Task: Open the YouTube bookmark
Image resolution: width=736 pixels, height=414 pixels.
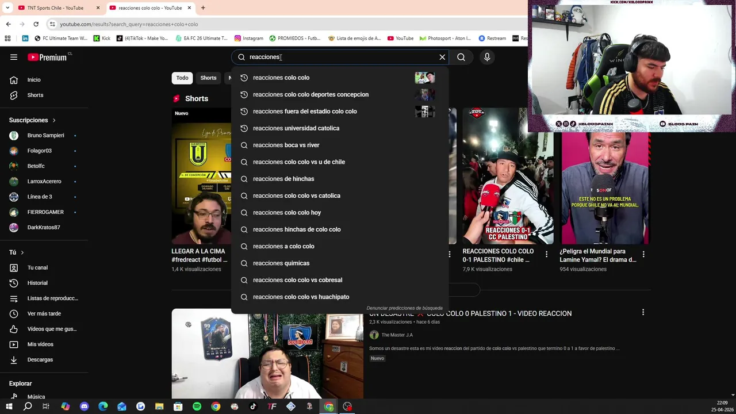Action: click(400, 39)
